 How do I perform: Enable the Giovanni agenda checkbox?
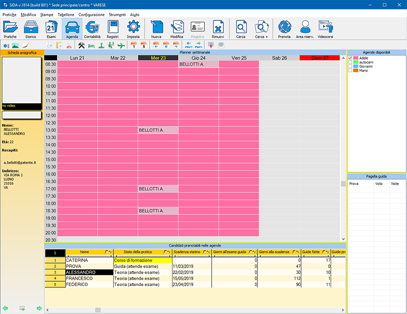coord(350,66)
